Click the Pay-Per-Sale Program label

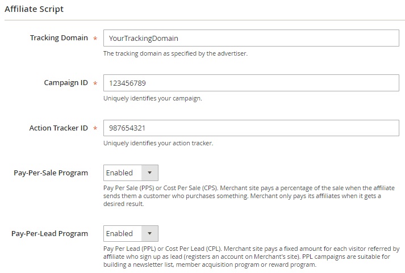[x=51, y=173]
